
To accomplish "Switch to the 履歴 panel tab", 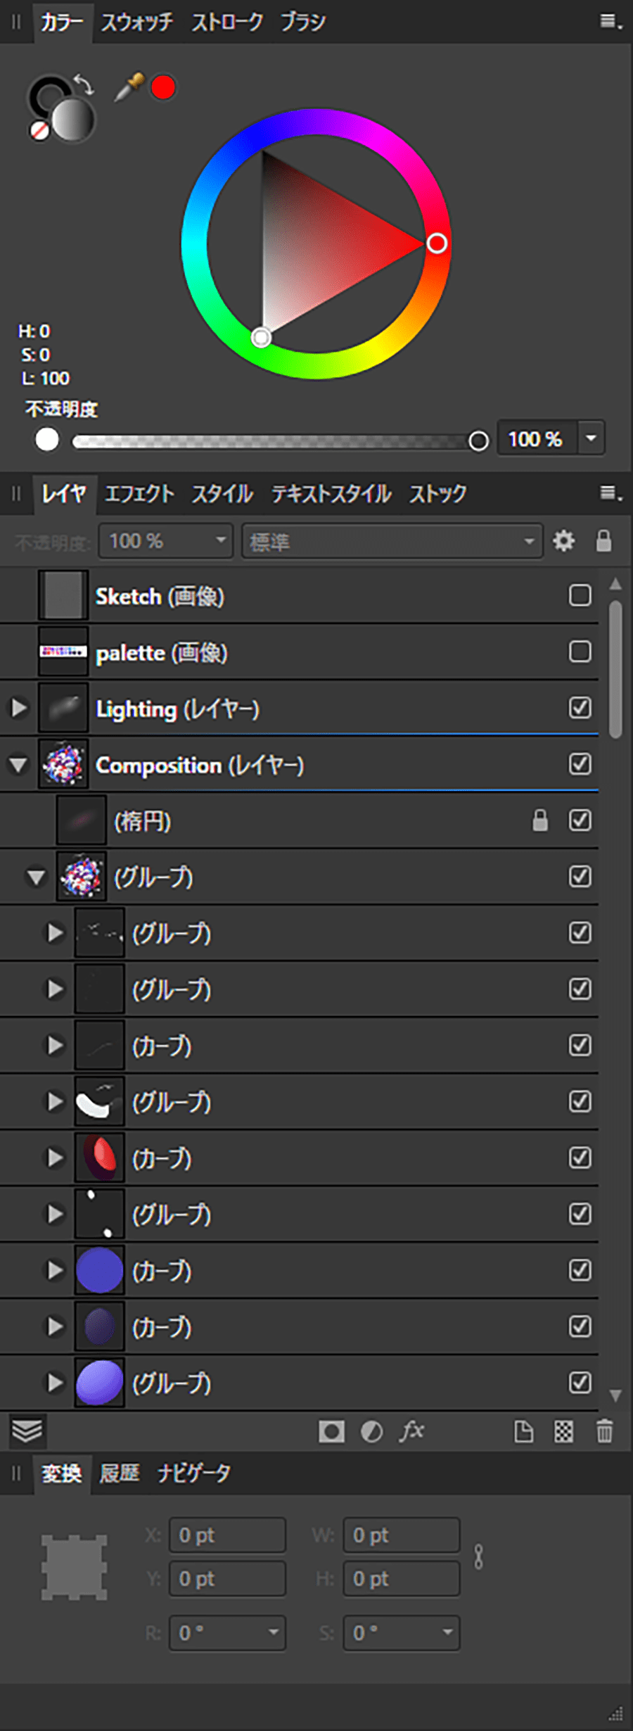I will pos(119,1473).
